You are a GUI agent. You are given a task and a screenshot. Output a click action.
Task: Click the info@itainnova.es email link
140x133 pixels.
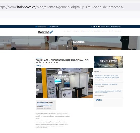[42, 27]
